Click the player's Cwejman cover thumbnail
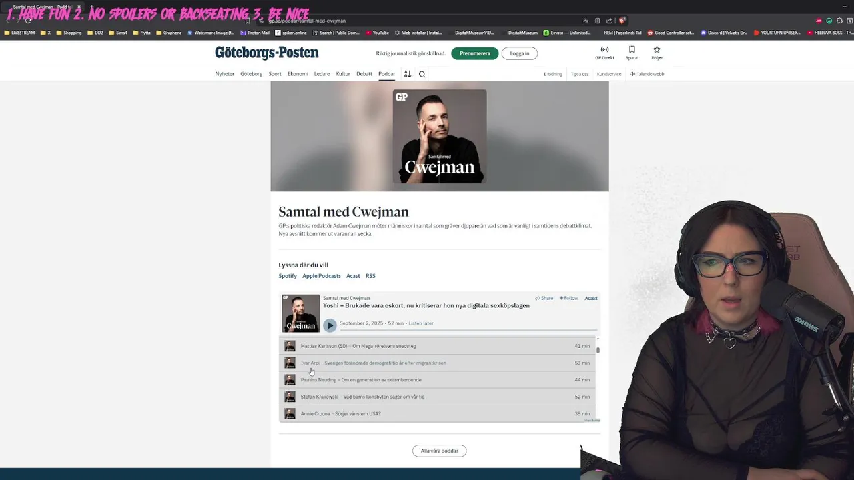Image resolution: width=854 pixels, height=480 pixels. pos(300,313)
